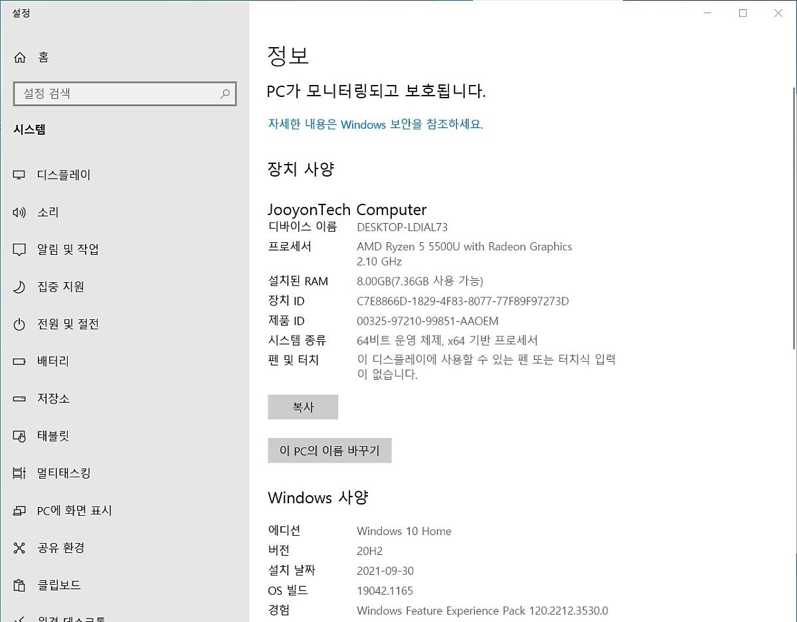This screenshot has height=622, width=797.
Task: Click the Clipboard icon
Action: [19, 585]
